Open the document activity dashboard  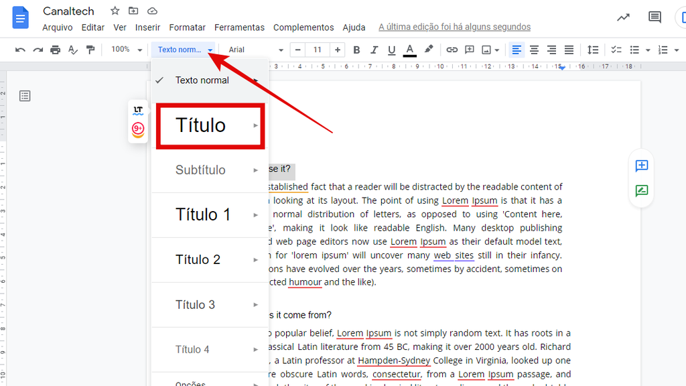pyautogui.click(x=622, y=17)
